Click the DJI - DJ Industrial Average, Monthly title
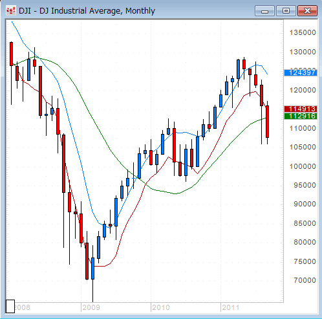 [x=87, y=11]
